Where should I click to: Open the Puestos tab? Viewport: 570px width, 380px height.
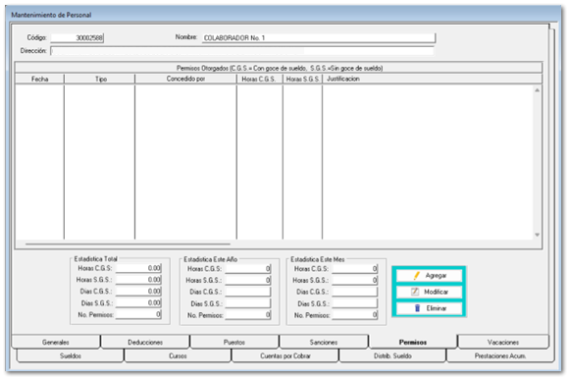234,342
